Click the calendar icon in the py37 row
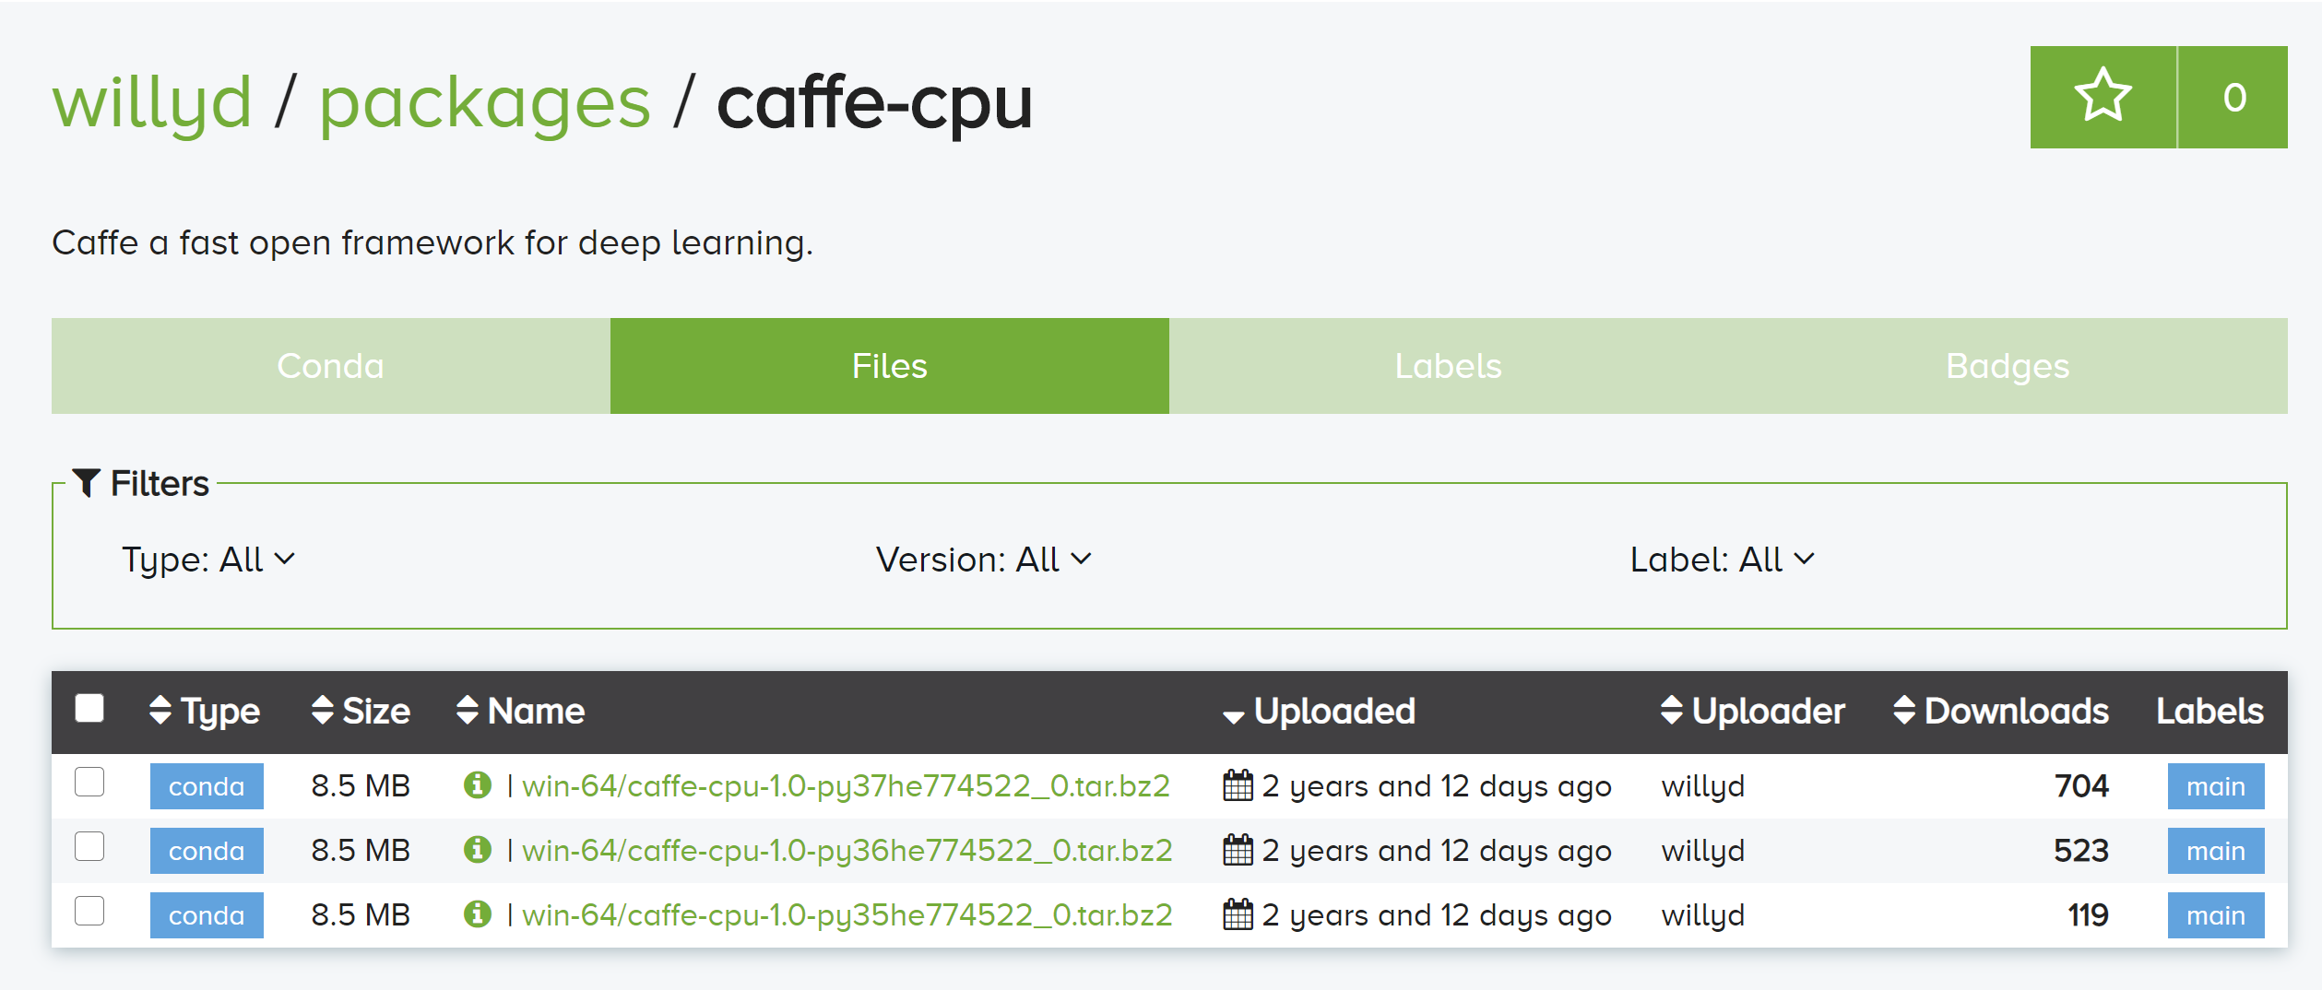 (1238, 785)
